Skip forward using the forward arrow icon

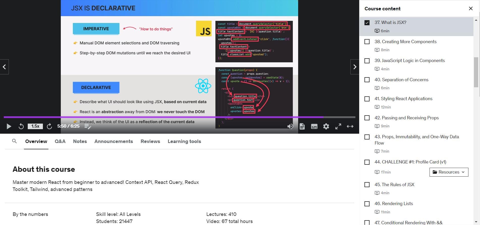pos(49,126)
